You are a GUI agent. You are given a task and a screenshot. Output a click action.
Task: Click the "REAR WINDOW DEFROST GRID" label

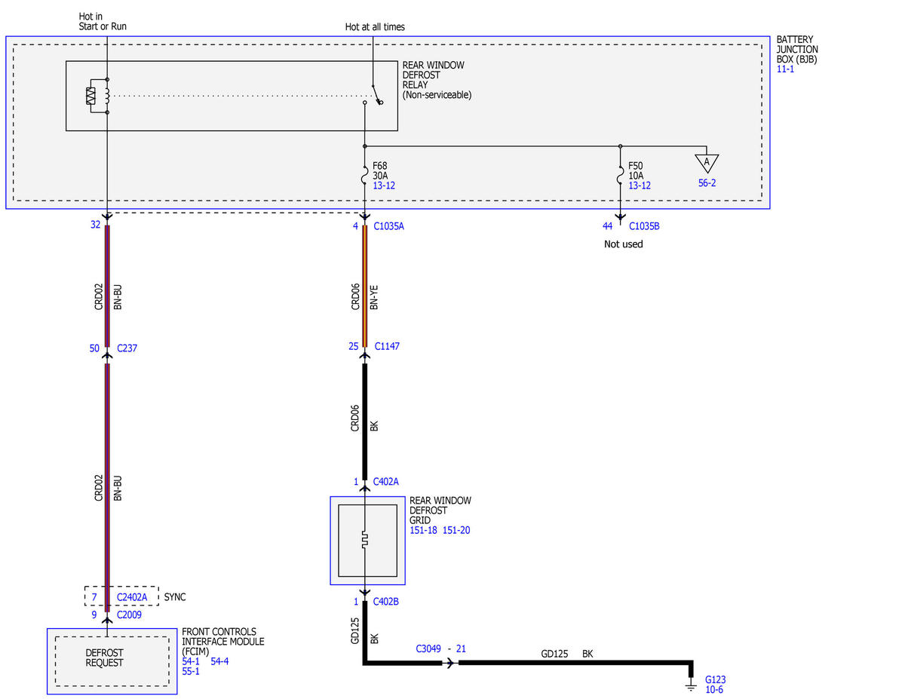coord(440,510)
